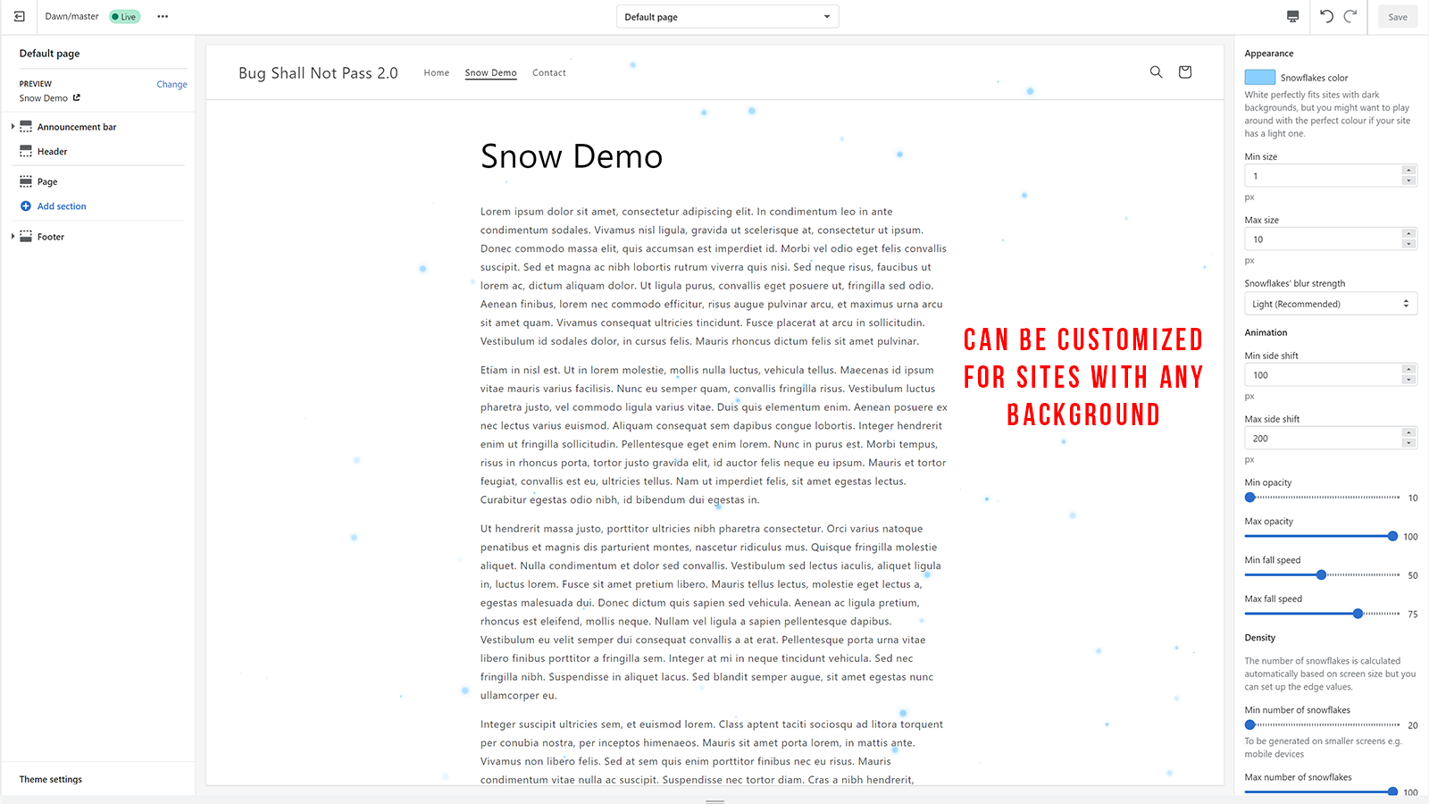Click the Save button

pyautogui.click(x=1398, y=17)
